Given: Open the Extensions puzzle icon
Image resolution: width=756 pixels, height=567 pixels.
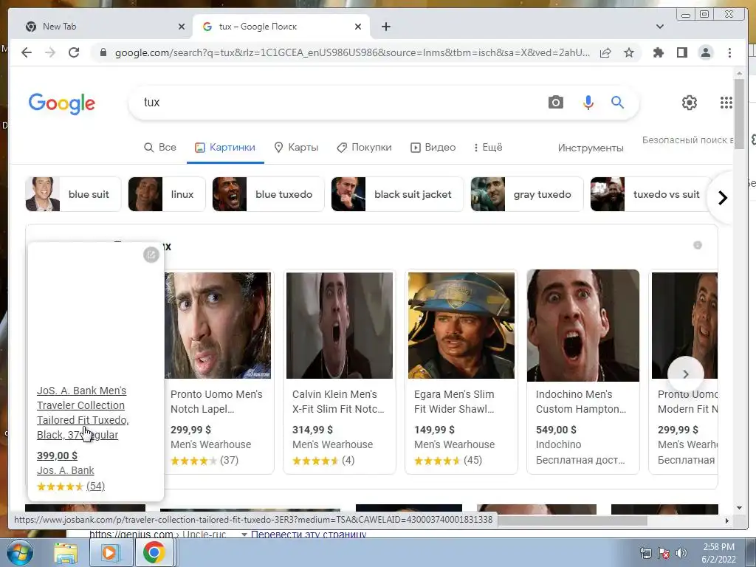Looking at the screenshot, I should 658,52.
